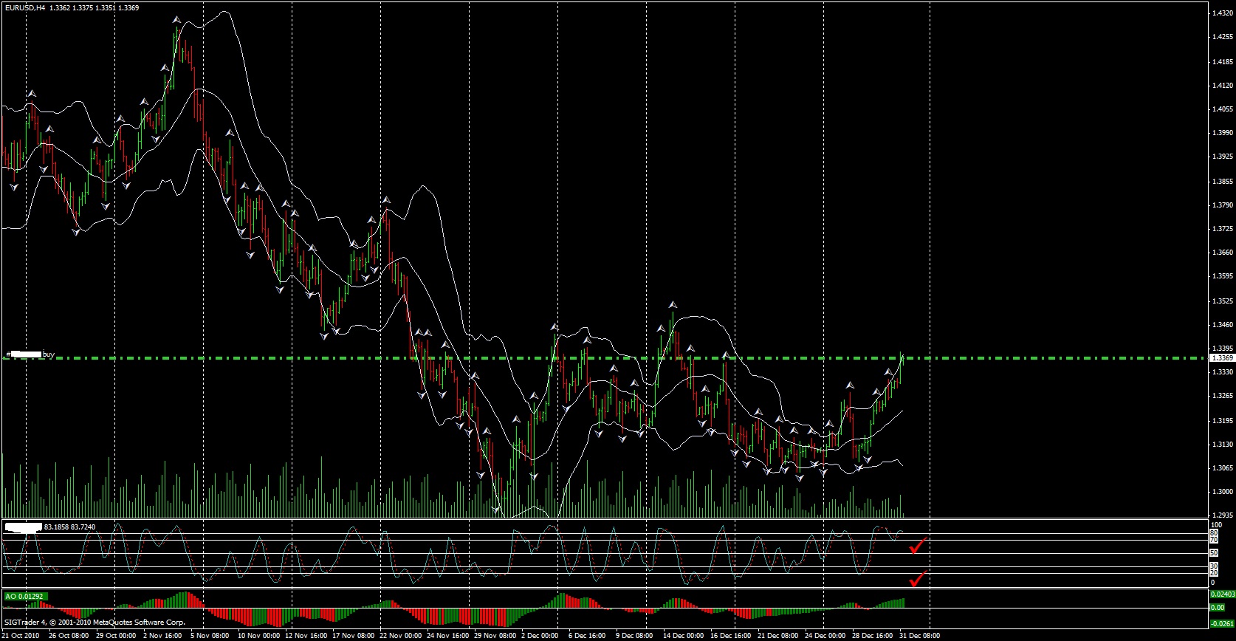
Task: Click price scale label 1.4255
Action: [x=1221, y=37]
